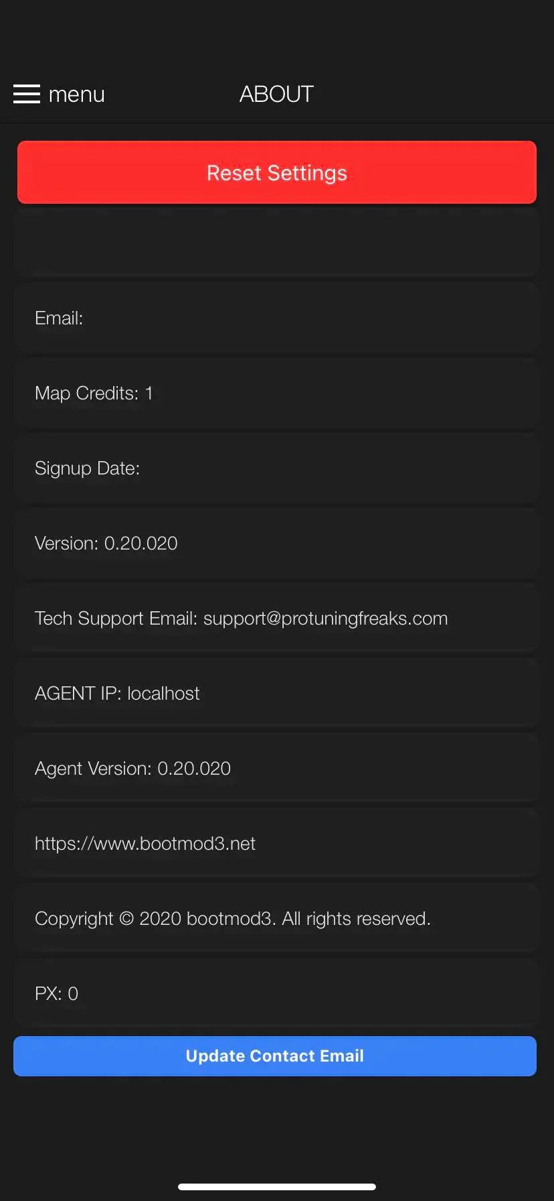
Task: Select the Email row
Action: point(276,318)
